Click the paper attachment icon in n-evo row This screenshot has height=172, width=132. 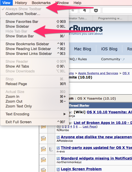[51, 149]
